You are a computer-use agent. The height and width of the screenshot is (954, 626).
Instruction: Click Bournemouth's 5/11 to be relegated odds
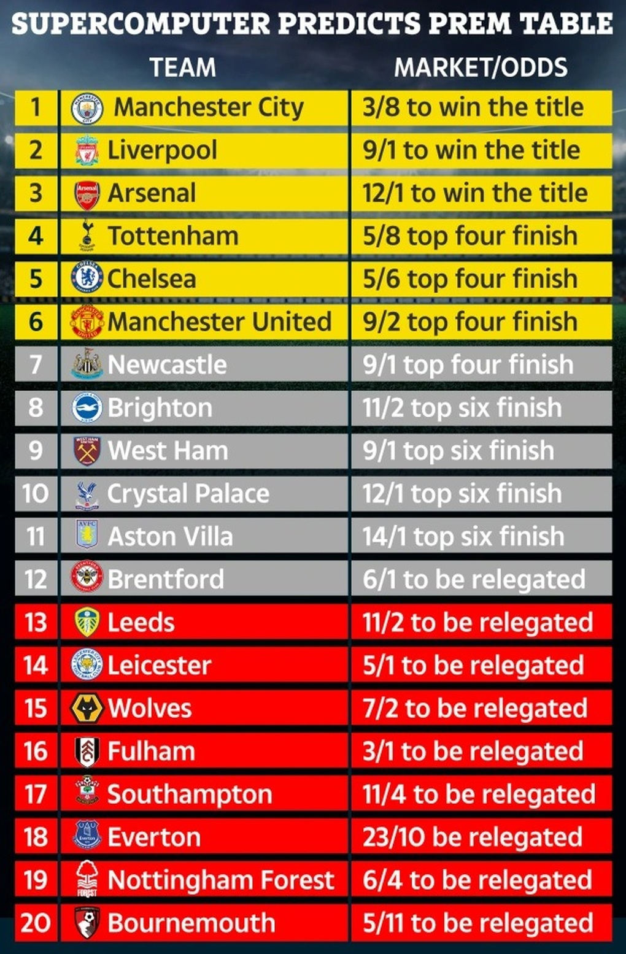[x=477, y=923]
